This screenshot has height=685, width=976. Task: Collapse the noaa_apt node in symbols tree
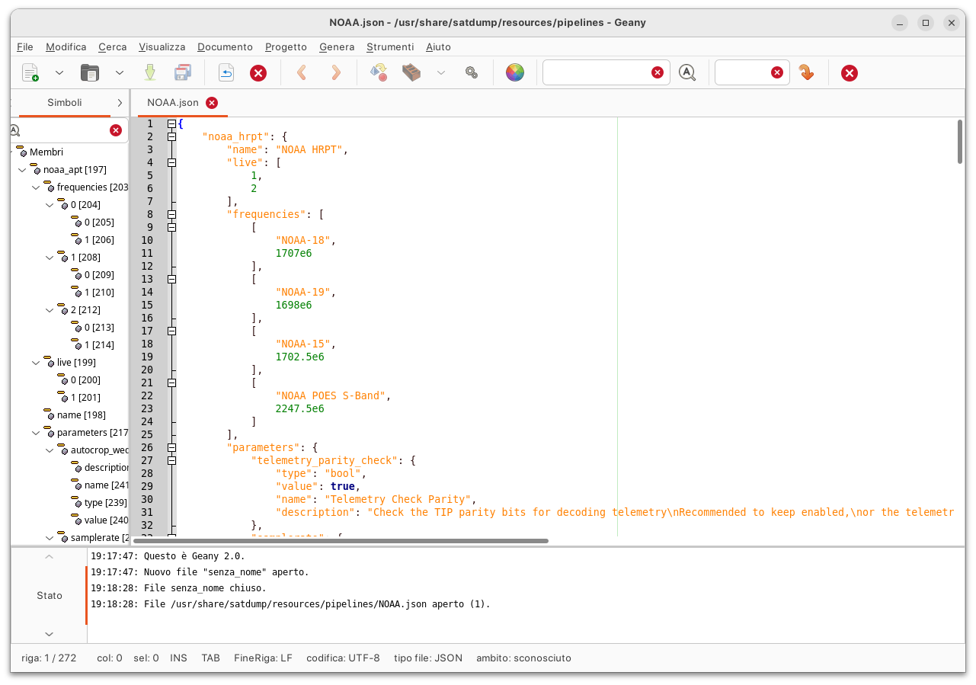coord(22,170)
